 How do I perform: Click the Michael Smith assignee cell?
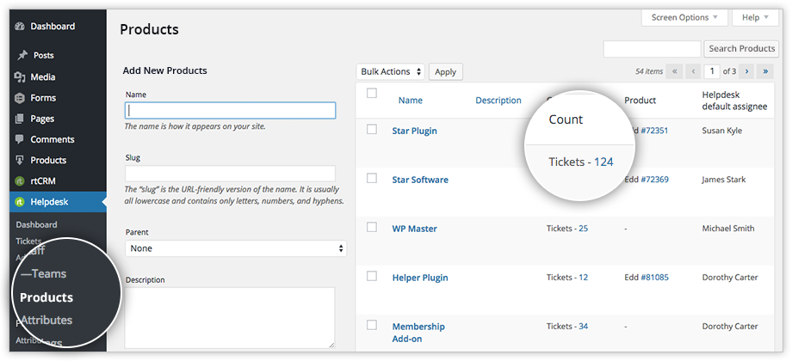point(727,229)
